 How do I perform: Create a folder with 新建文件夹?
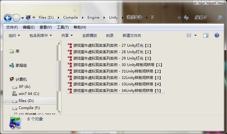pos(132,36)
